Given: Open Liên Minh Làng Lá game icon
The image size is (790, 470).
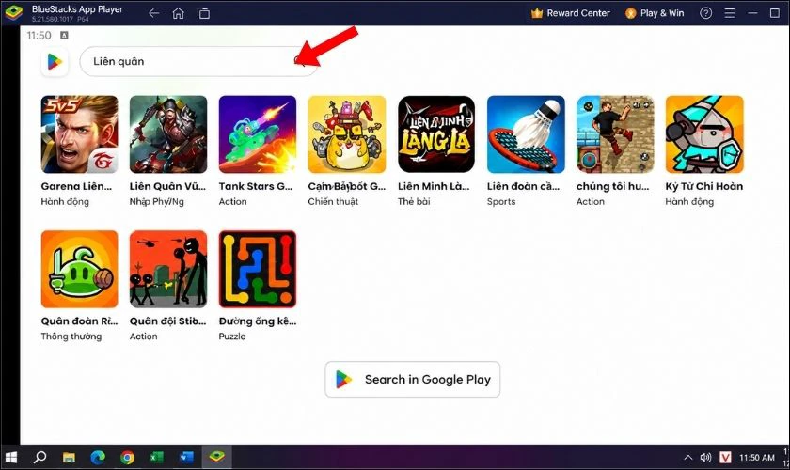Looking at the screenshot, I should point(436,134).
